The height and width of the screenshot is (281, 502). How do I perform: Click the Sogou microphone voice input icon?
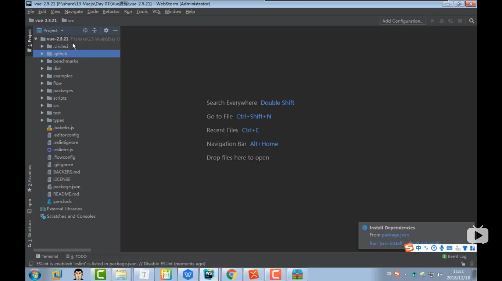tap(442, 248)
